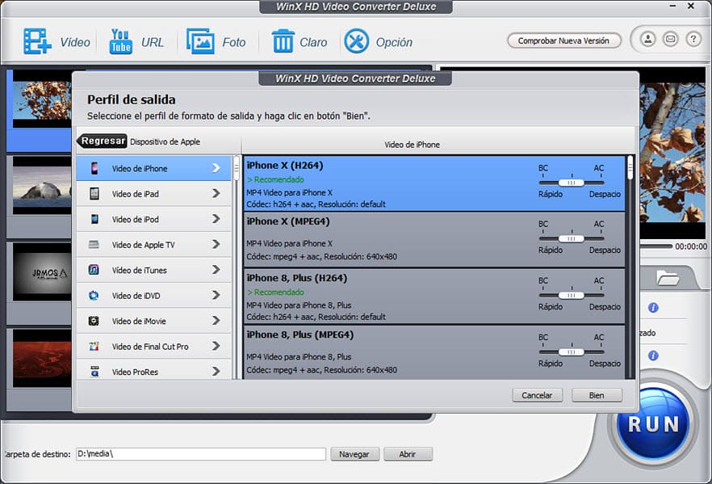Select the JRMOS logo video thumbnail
The height and width of the screenshot is (484, 712).
42,271
